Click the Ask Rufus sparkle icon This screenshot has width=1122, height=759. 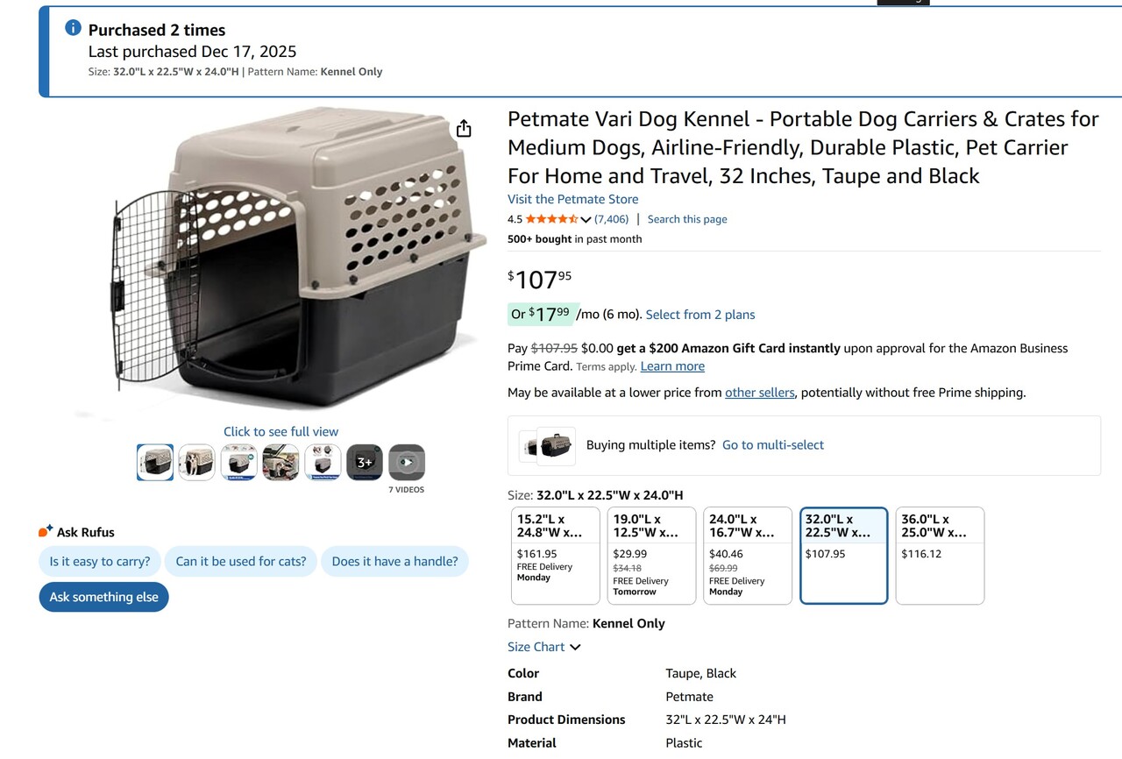(x=46, y=531)
